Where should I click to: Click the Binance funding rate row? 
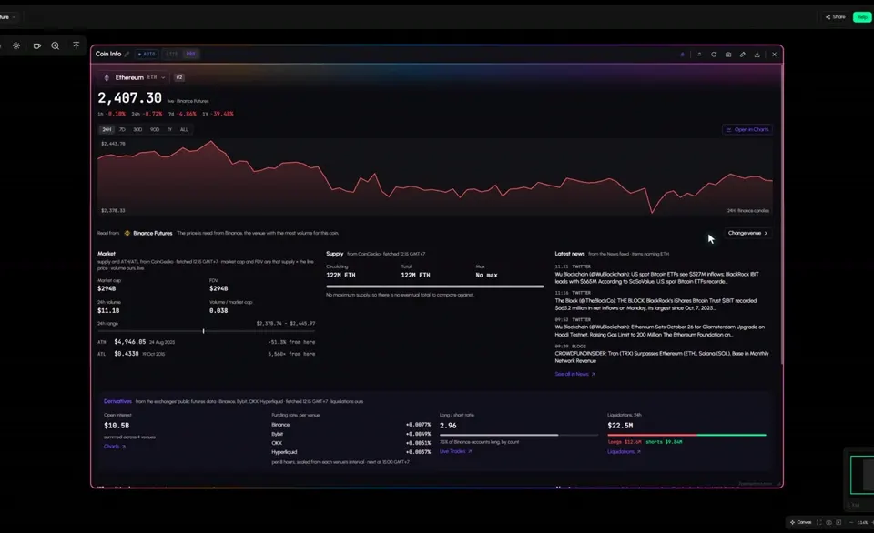pyautogui.click(x=351, y=425)
